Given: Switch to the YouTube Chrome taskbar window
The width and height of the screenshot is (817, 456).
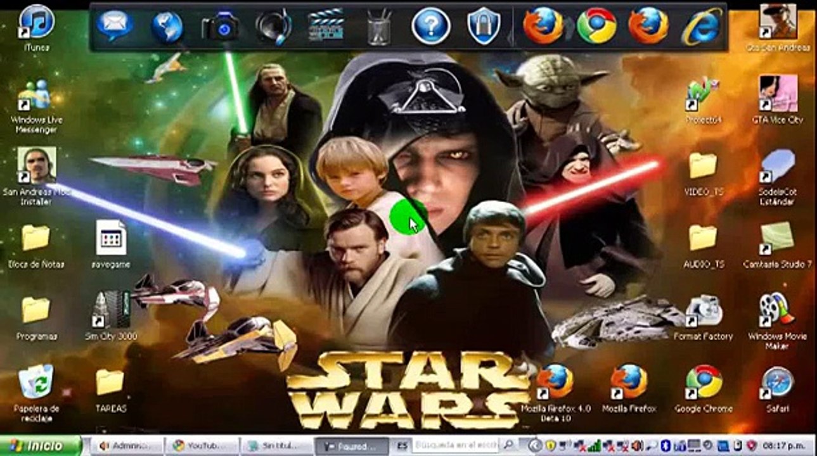Looking at the screenshot, I should point(202,446).
